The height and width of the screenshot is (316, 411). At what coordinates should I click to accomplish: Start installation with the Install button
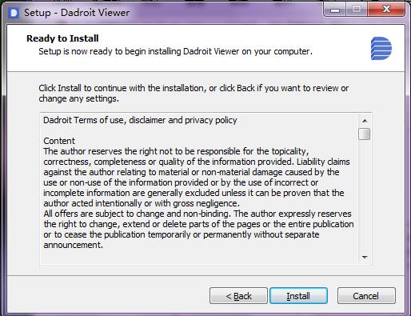point(298,296)
